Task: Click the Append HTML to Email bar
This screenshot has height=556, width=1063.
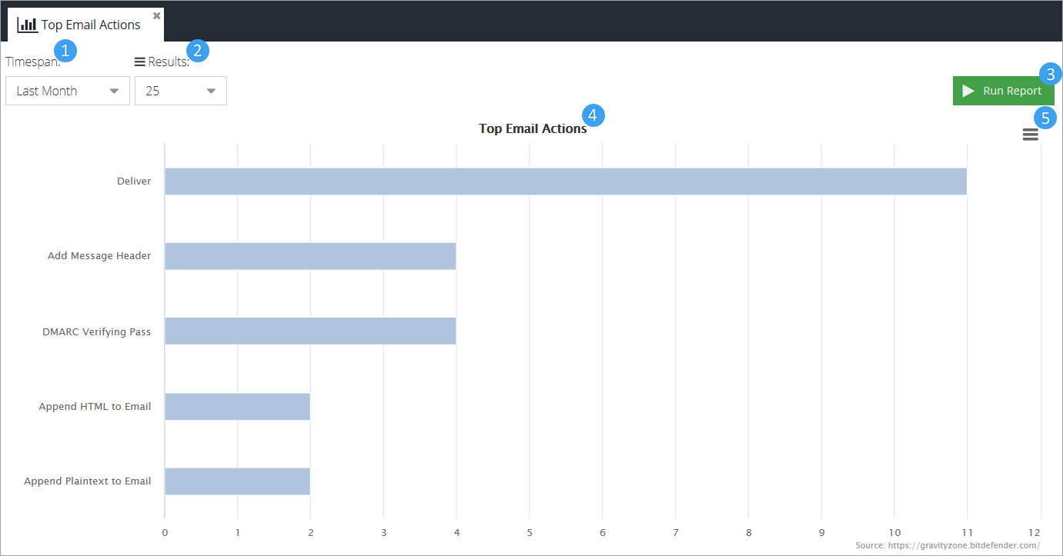Action: click(237, 406)
